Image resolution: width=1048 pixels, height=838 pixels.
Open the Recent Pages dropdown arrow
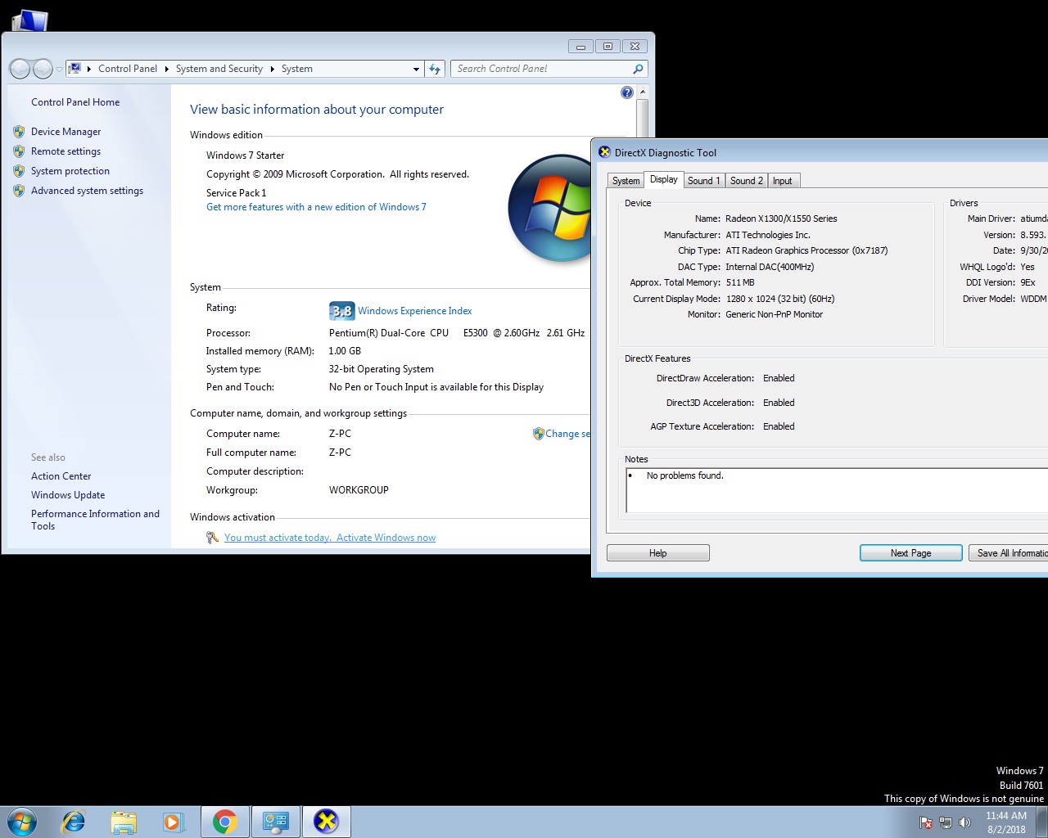(59, 70)
